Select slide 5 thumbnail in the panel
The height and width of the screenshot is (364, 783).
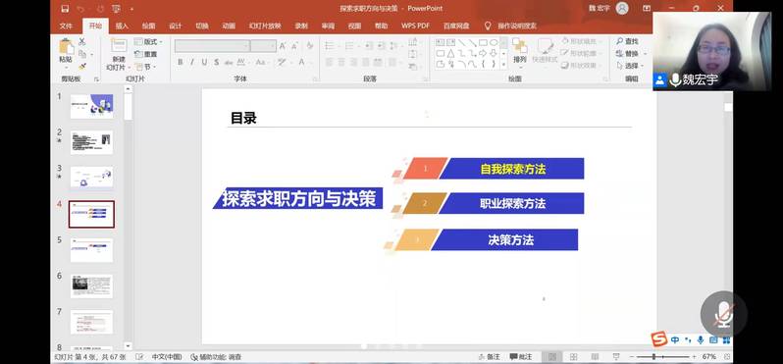(91, 249)
